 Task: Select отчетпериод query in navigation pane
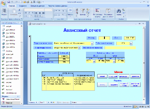pyautogui.click(x=11, y=93)
